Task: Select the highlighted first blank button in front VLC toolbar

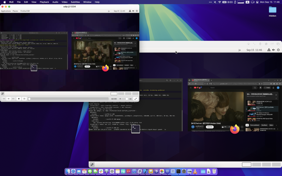Action: (x=114, y=94)
